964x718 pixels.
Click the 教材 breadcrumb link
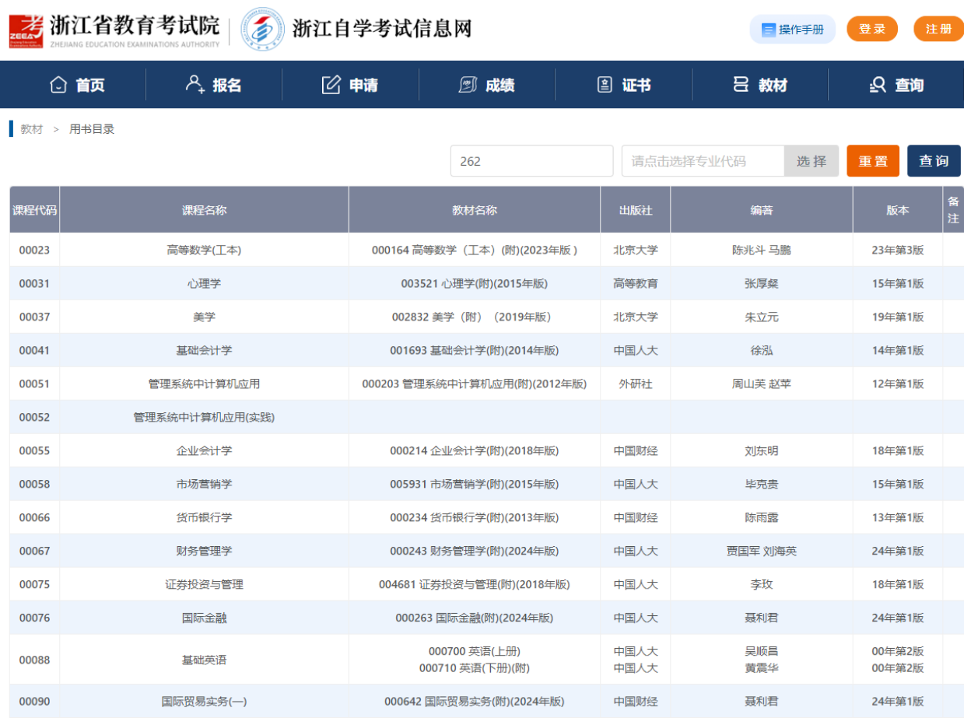pyautogui.click(x=32, y=129)
